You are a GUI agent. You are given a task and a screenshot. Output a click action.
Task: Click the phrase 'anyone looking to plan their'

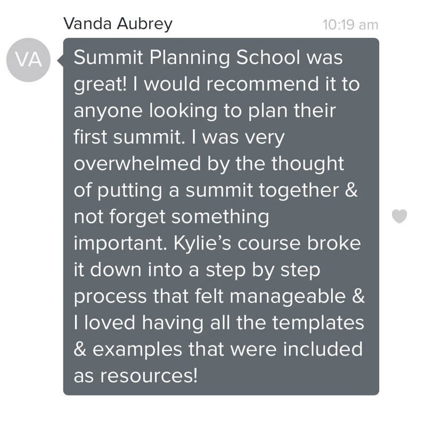(x=205, y=111)
